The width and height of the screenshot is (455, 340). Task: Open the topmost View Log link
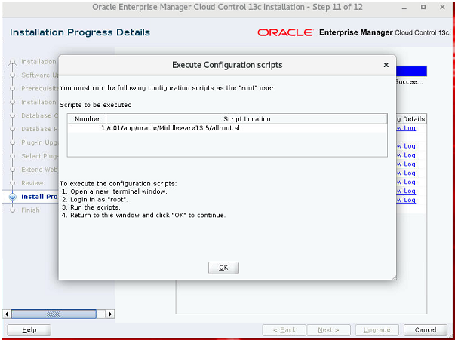coord(406,128)
